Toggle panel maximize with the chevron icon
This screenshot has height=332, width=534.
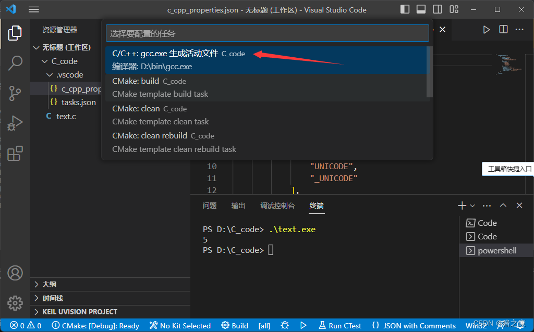coord(503,205)
